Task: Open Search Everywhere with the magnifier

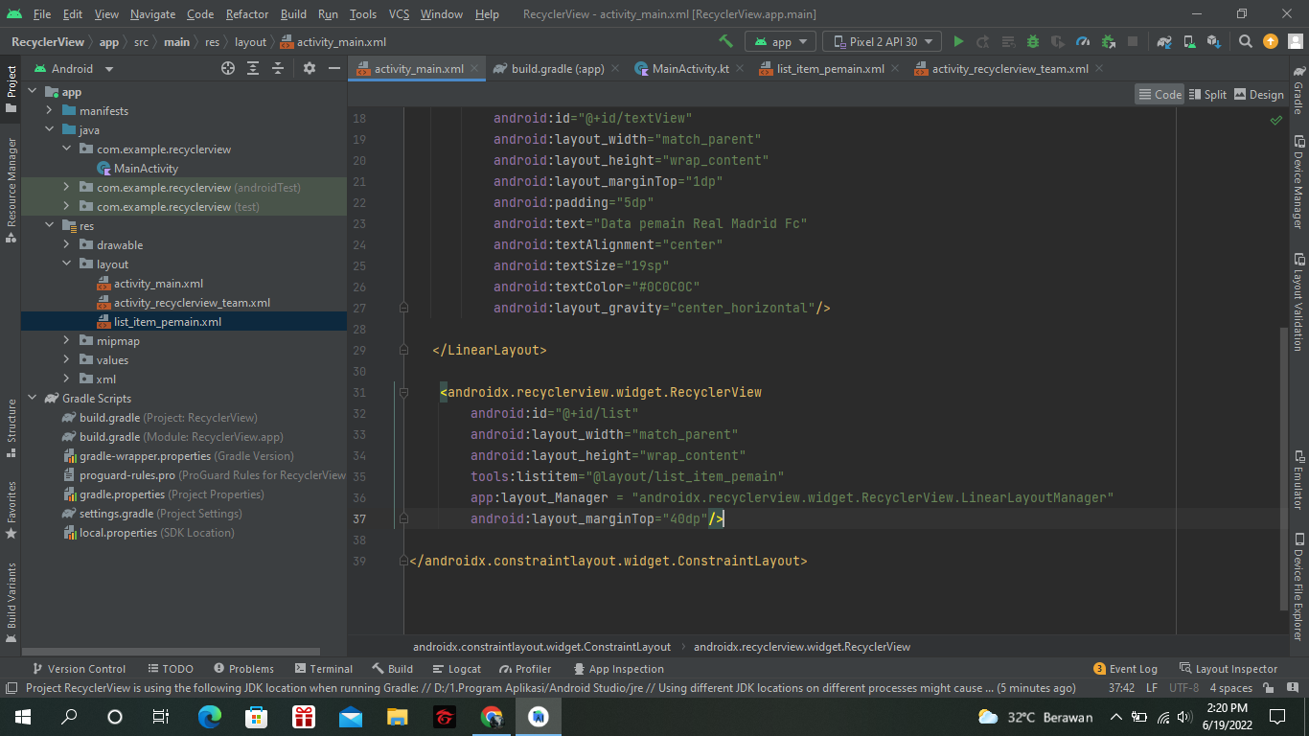Action: [x=1244, y=41]
